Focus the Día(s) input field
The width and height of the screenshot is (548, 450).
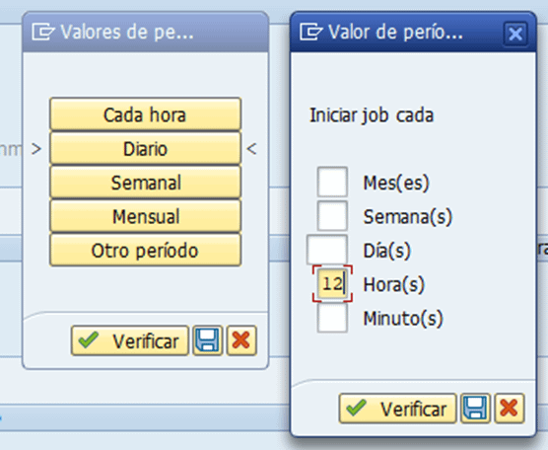point(327,250)
